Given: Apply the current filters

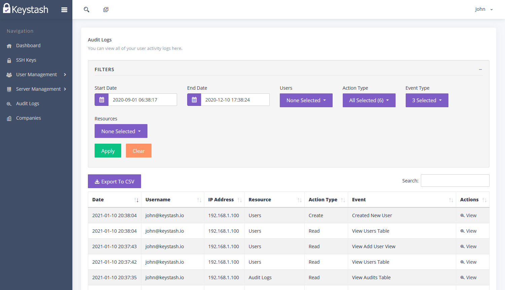Looking at the screenshot, I should pos(108,150).
